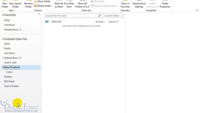Click the Favorites section header

(10, 15)
